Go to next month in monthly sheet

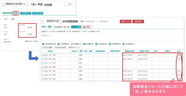click(60, 22)
